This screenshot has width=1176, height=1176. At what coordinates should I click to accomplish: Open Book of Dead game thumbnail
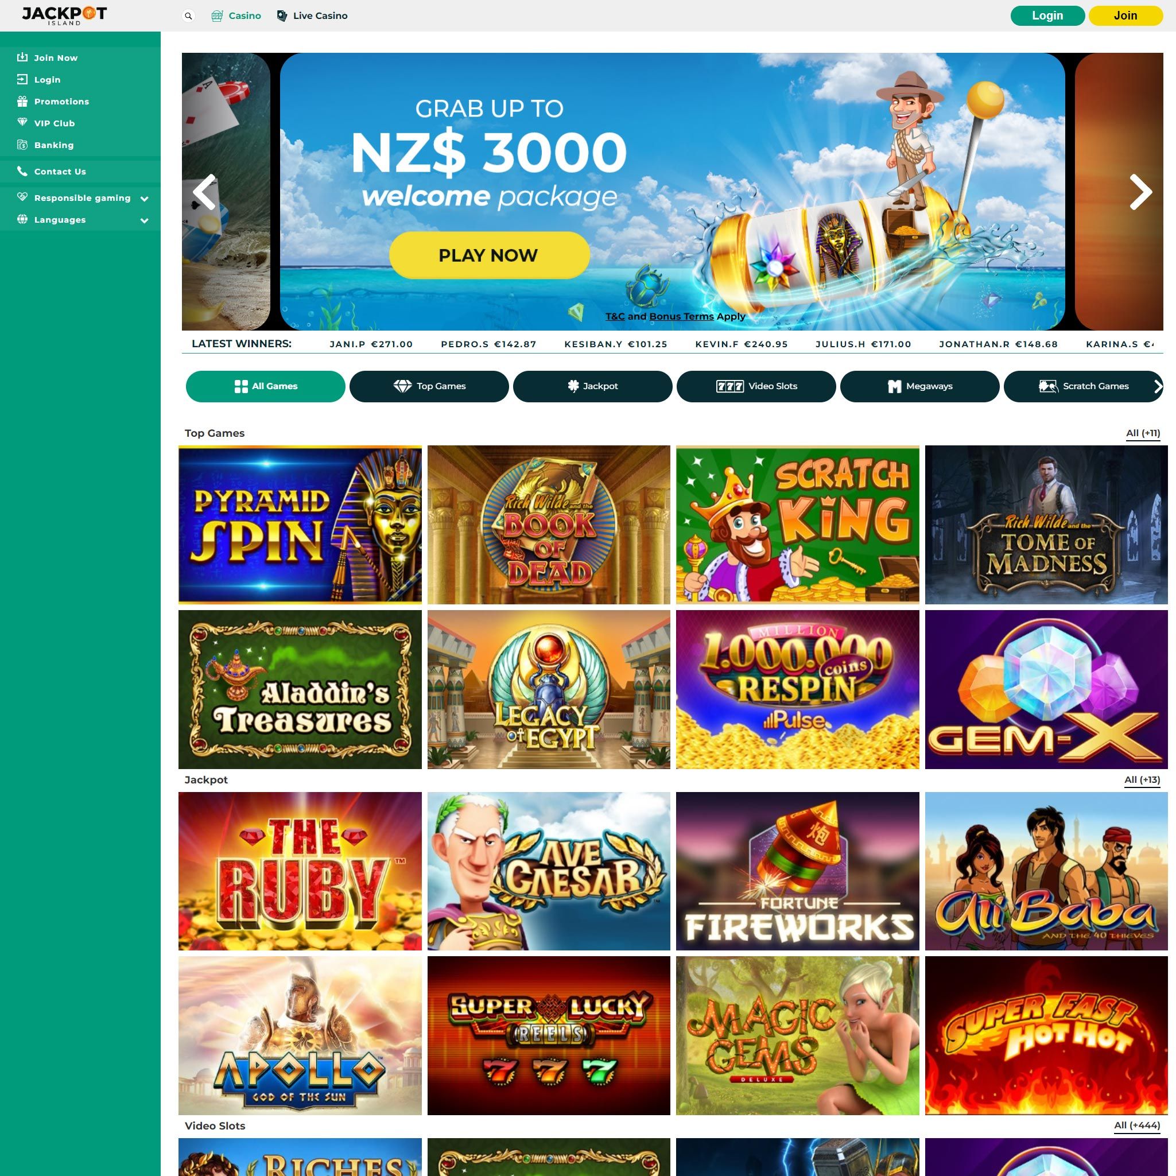point(549,525)
